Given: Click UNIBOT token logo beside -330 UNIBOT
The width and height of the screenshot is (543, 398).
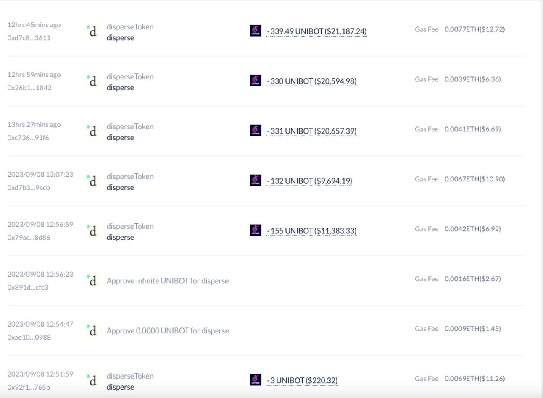Looking at the screenshot, I should [x=256, y=81].
